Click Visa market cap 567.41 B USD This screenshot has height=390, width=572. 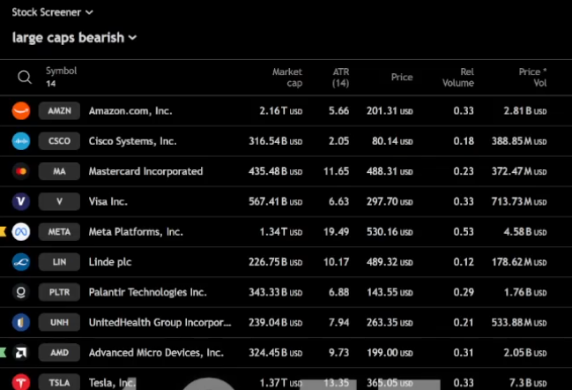275,201
